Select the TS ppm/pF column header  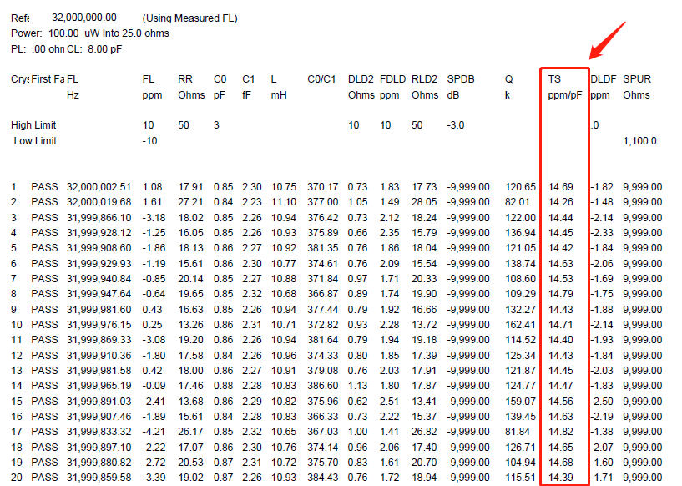[x=564, y=87]
